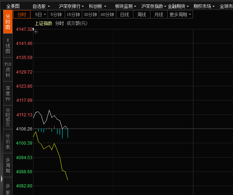Open the 板块监测 menu
The image size is (233, 195).
(x=125, y=6)
